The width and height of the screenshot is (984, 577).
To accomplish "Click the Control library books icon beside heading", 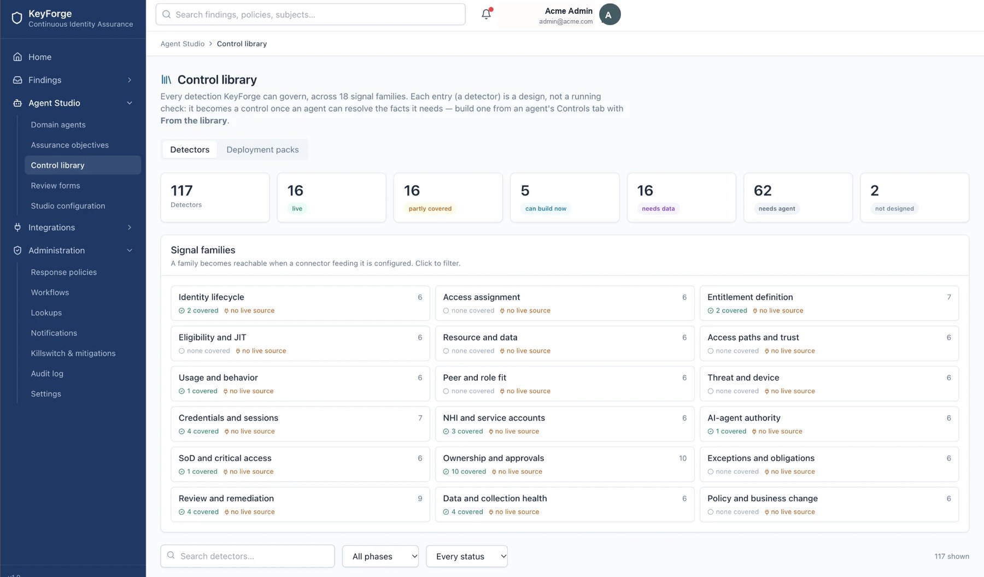I will [x=166, y=80].
